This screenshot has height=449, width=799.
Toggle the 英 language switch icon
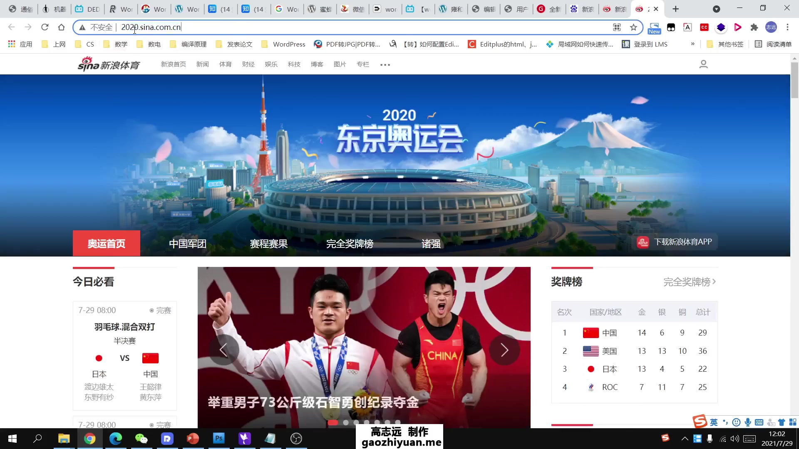tap(712, 422)
